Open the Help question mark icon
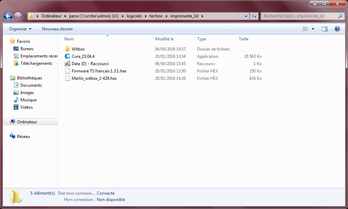The width and height of the screenshot is (348, 209). coord(337,29)
